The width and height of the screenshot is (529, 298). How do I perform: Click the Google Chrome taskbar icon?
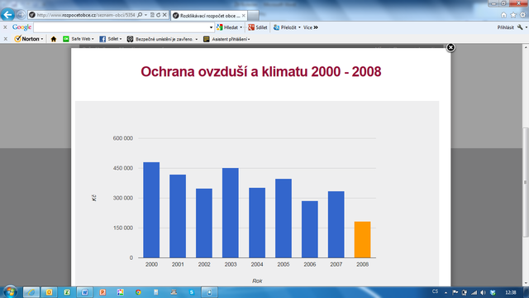[x=138, y=292]
